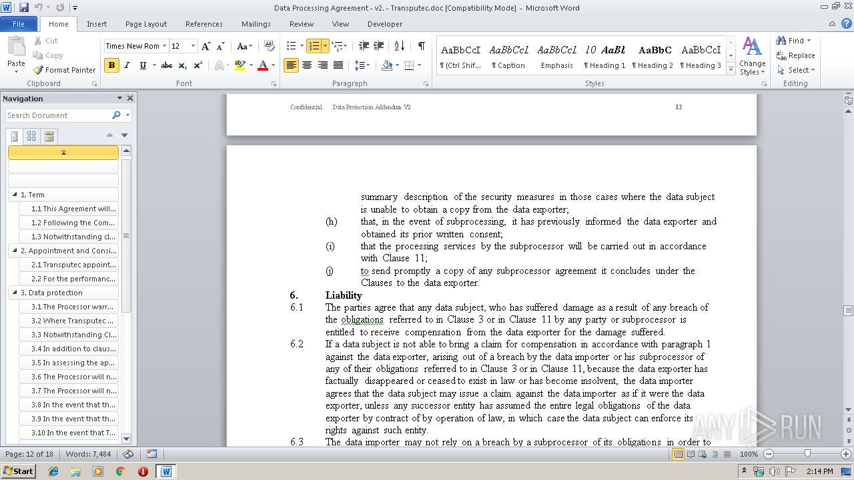Click the Shrink Font icon
The height and width of the screenshot is (480, 854).
[220, 46]
